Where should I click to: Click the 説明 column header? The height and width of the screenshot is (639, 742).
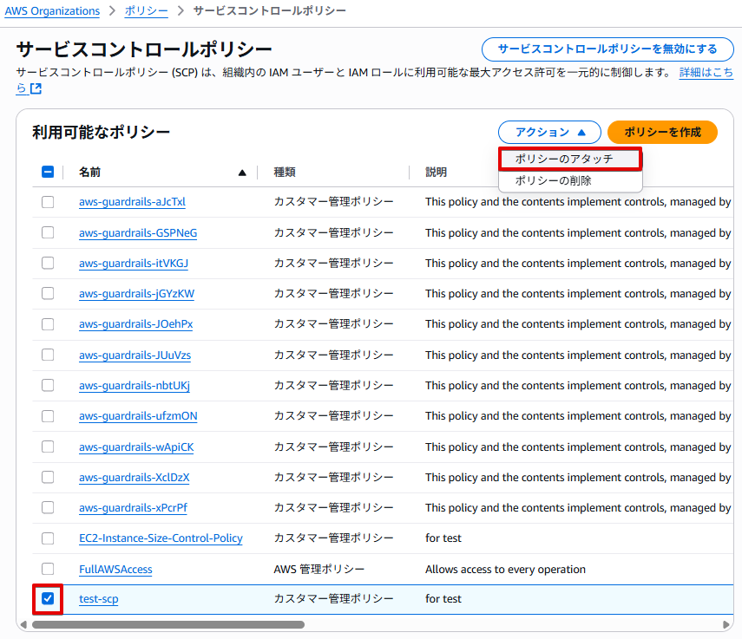(x=436, y=172)
